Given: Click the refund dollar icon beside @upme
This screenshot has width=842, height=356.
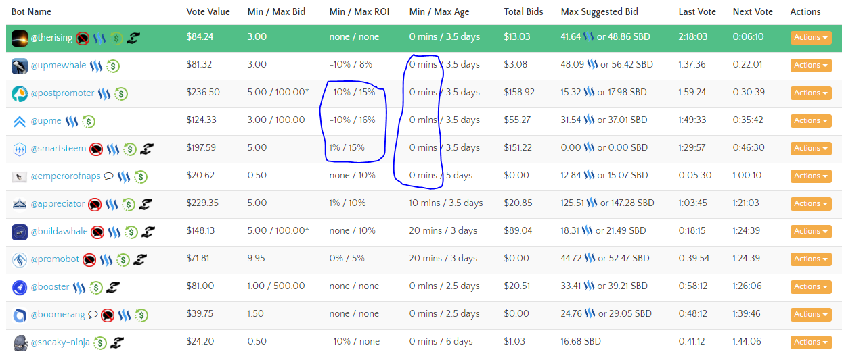Looking at the screenshot, I should point(89,122).
